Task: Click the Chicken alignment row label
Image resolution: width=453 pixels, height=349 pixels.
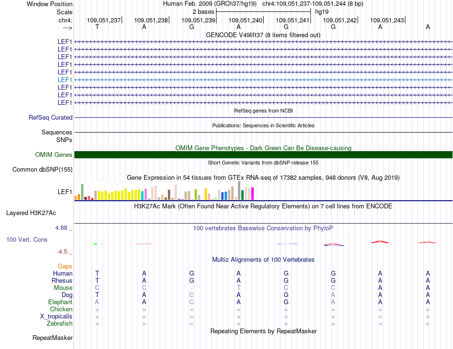Action: [61, 309]
